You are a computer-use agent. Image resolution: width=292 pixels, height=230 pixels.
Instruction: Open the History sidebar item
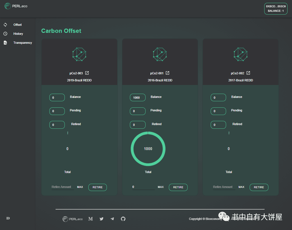pyautogui.click(x=18, y=34)
